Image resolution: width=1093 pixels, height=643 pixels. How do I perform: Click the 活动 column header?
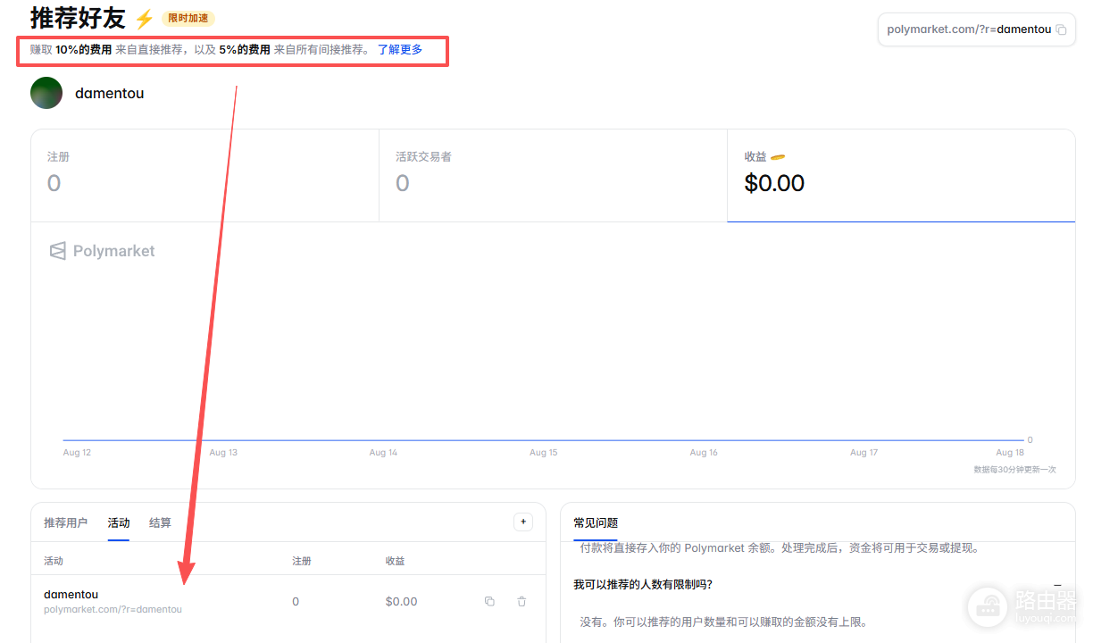[54, 561]
